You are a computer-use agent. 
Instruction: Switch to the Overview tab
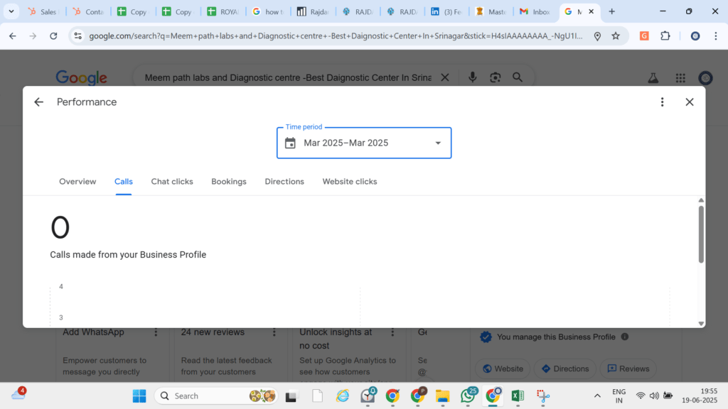click(77, 182)
